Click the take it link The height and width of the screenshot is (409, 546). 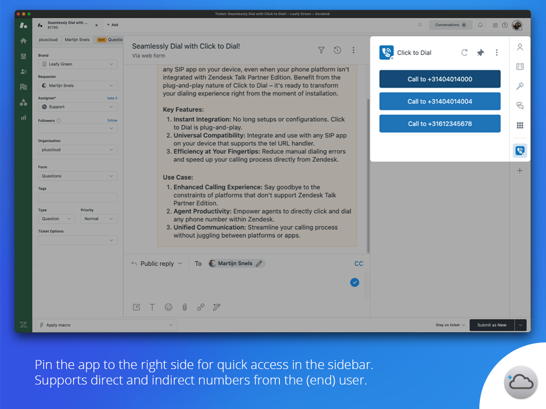(x=112, y=98)
